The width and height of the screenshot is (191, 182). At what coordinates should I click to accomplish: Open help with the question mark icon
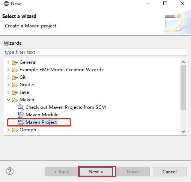(10, 171)
